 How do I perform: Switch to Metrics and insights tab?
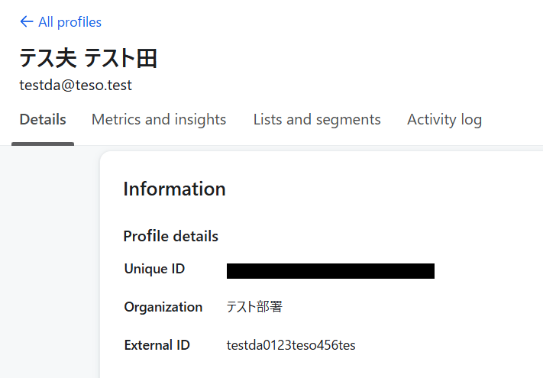point(159,120)
